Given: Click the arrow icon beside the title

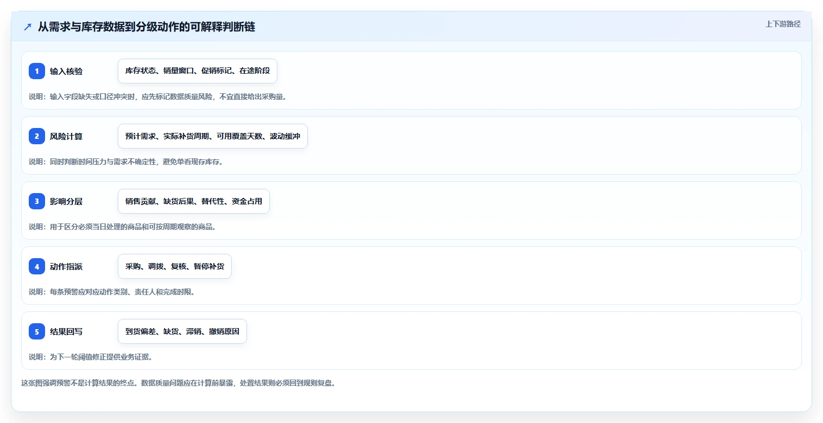Looking at the screenshot, I should pyautogui.click(x=28, y=27).
